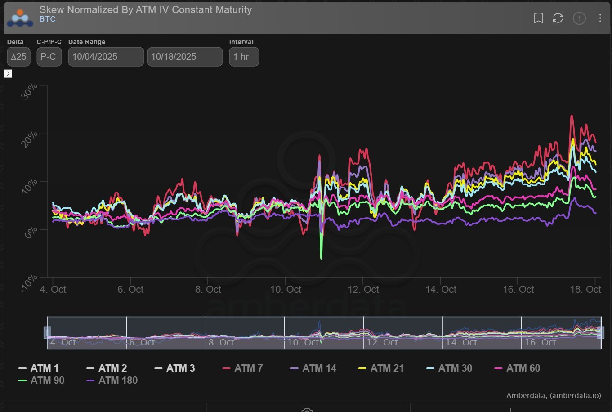Click the refresh chart data icon

point(558,18)
